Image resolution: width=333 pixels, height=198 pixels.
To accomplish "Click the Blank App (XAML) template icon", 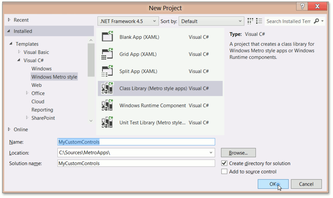I will pos(107,36).
